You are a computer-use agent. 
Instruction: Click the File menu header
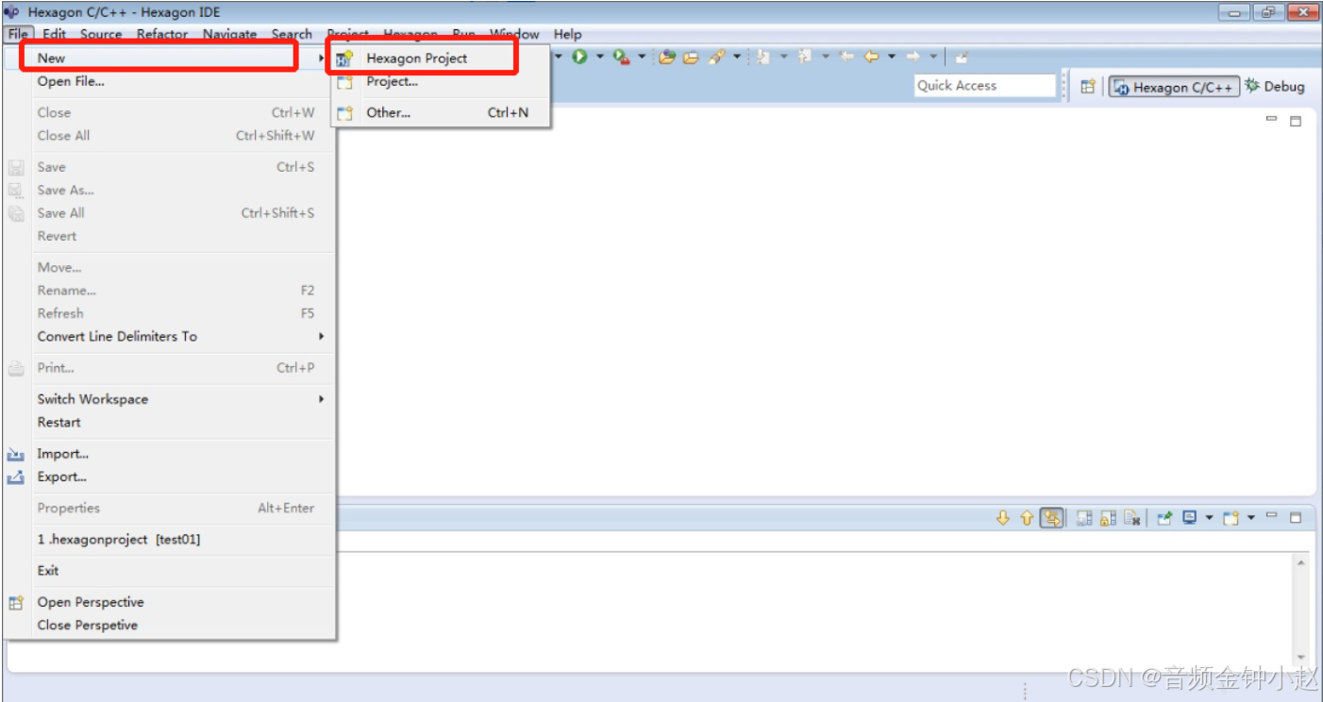(x=17, y=34)
